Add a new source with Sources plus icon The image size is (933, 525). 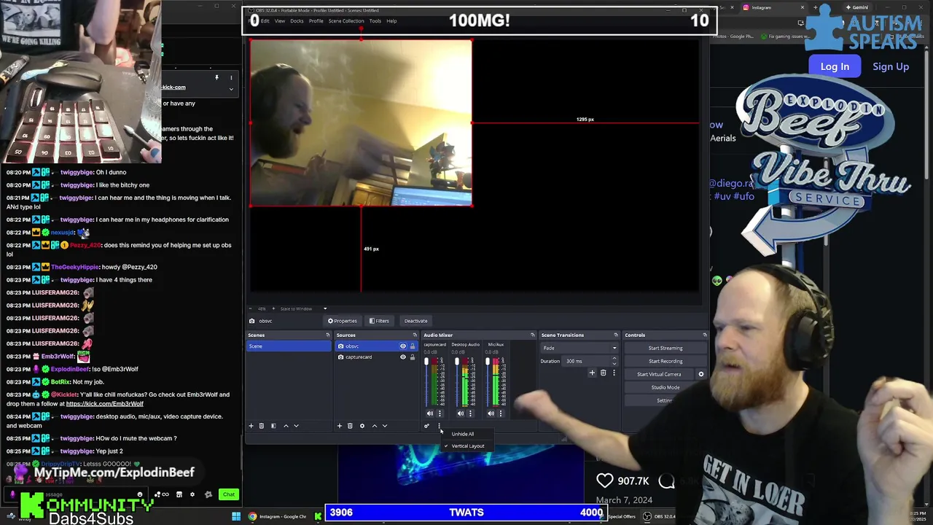tap(340, 426)
